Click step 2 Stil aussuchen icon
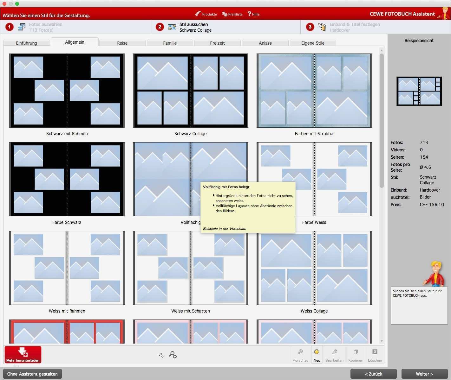 pyautogui.click(x=172, y=27)
